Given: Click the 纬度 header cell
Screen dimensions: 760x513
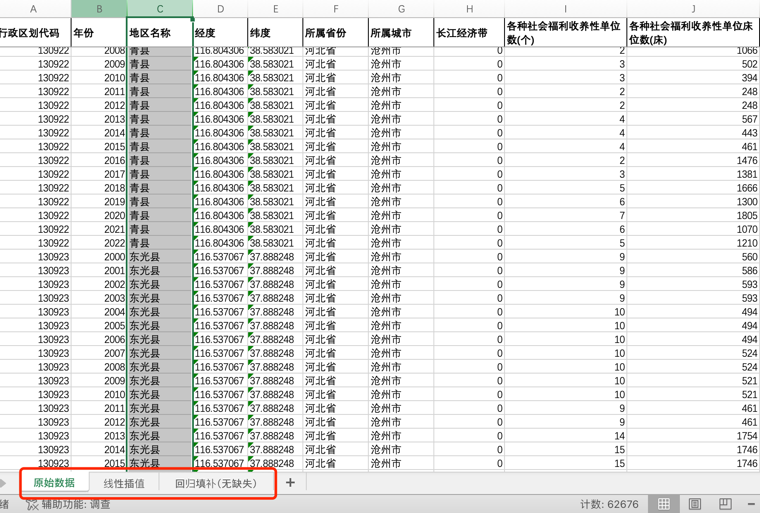Looking at the screenshot, I should [x=275, y=33].
